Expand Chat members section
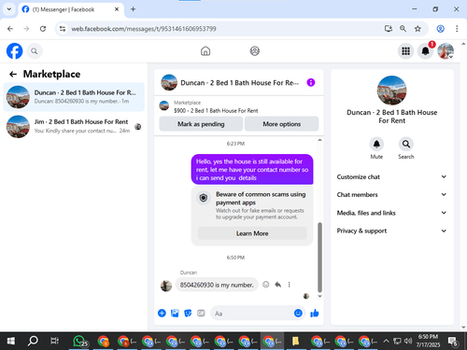Screen dimensions: 467x350 [x=391, y=194]
